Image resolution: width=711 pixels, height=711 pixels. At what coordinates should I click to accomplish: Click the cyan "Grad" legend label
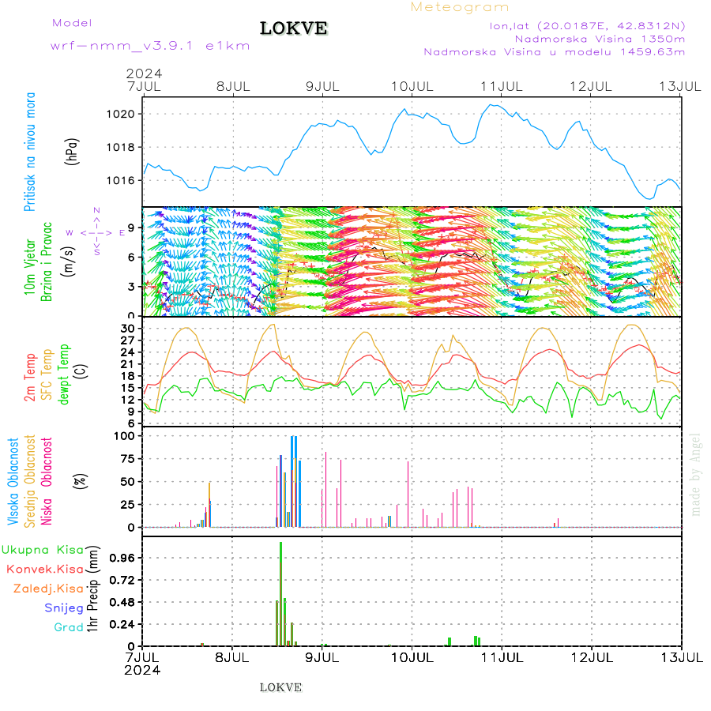click(x=69, y=627)
